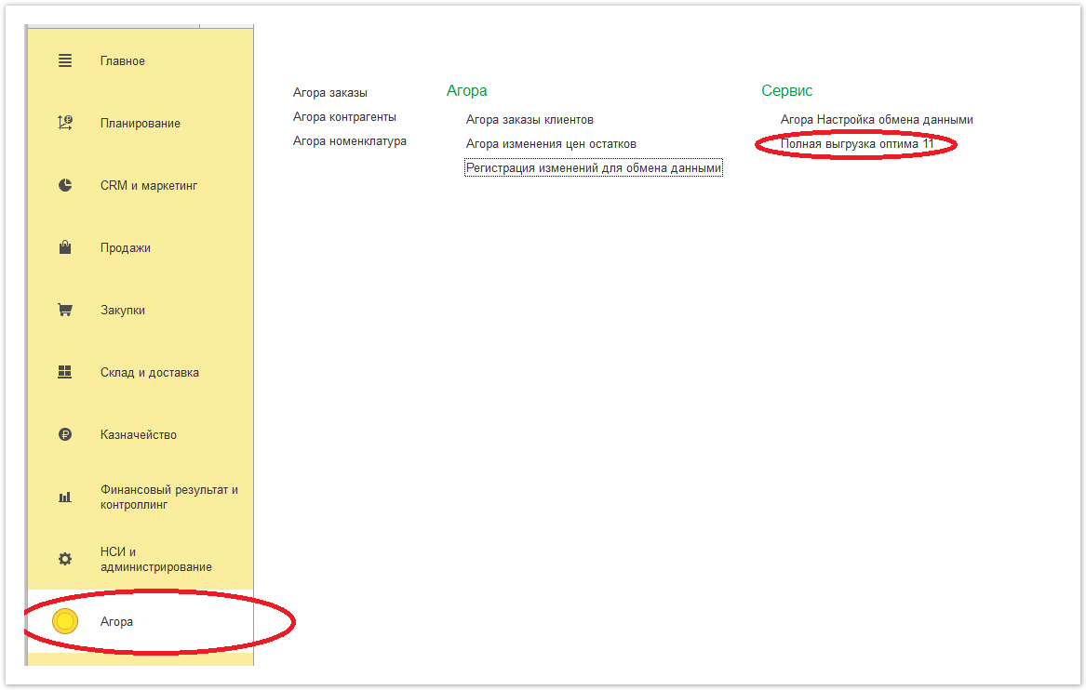Open the Казначейство section
The height and width of the screenshot is (690, 1086).
(x=139, y=434)
